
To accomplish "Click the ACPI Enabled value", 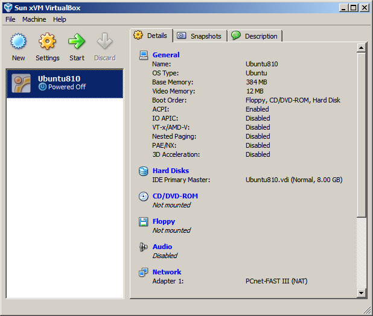I will (257, 109).
